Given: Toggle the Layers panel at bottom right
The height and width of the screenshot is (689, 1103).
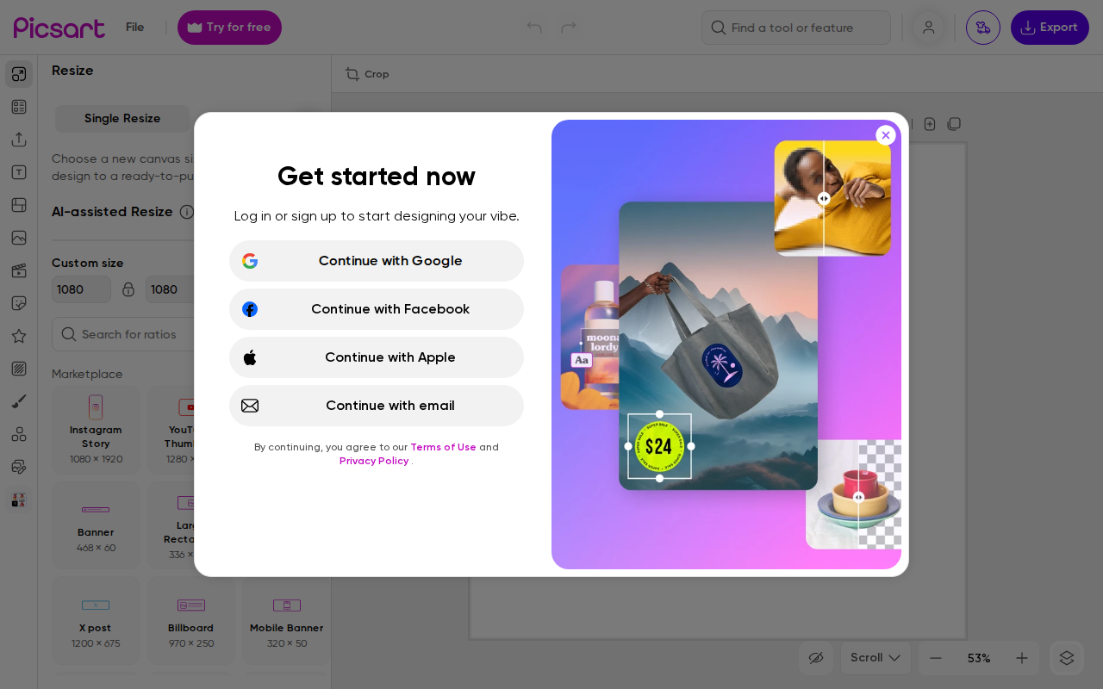Looking at the screenshot, I should [1066, 658].
